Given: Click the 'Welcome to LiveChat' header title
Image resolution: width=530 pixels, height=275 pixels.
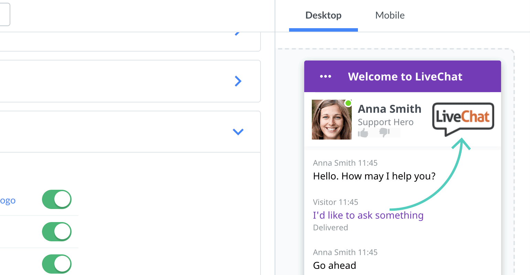Looking at the screenshot, I should point(405,77).
